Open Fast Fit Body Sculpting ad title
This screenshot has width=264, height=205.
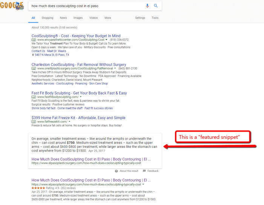(79, 93)
